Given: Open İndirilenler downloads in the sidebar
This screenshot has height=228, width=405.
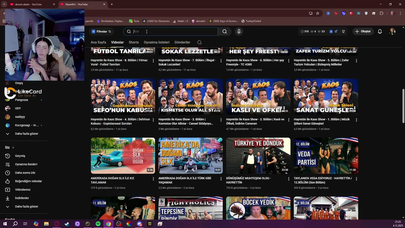Looking at the screenshot, I should coord(22,198).
